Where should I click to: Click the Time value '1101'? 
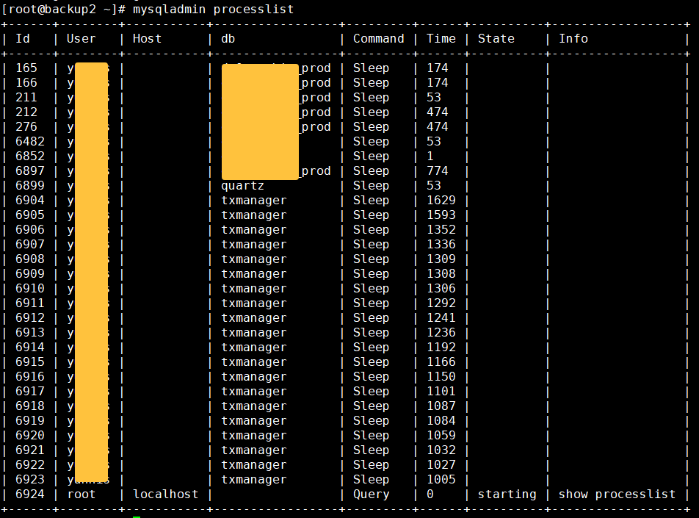pos(441,392)
